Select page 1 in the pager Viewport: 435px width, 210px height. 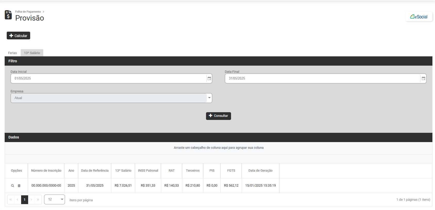[x=24, y=199]
